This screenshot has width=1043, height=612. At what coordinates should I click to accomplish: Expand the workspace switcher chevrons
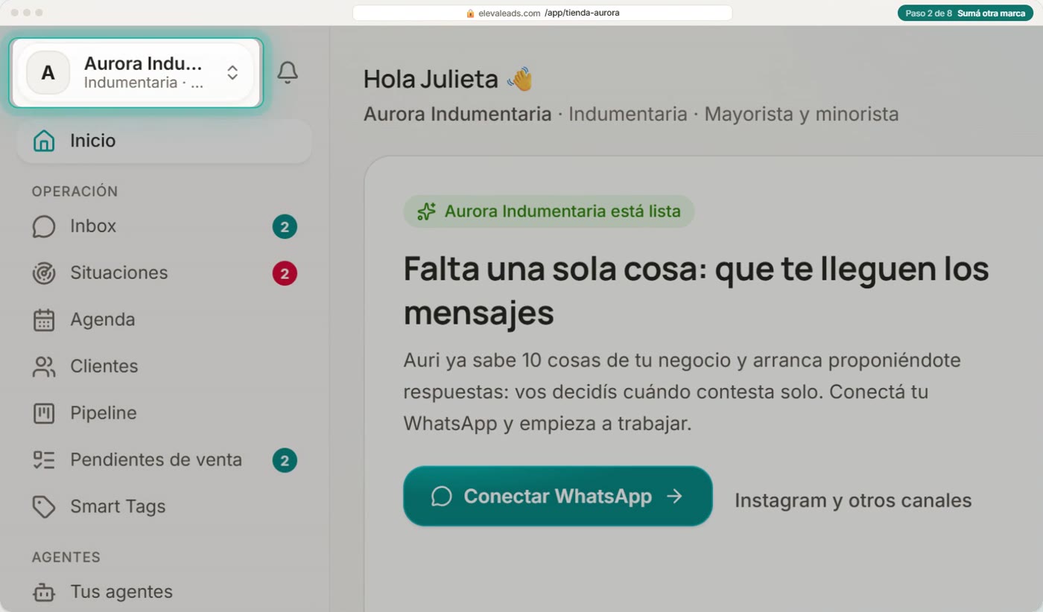pyautogui.click(x=232, y=72)
